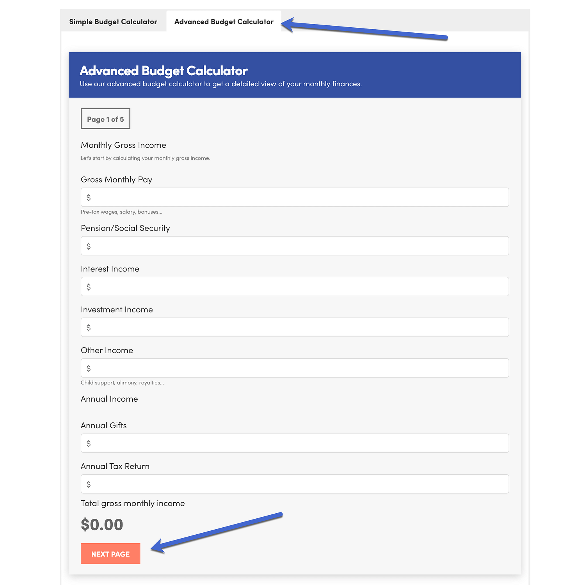
Task: Select the Advanced Budget Calculator tab
Action: (224, 21)
